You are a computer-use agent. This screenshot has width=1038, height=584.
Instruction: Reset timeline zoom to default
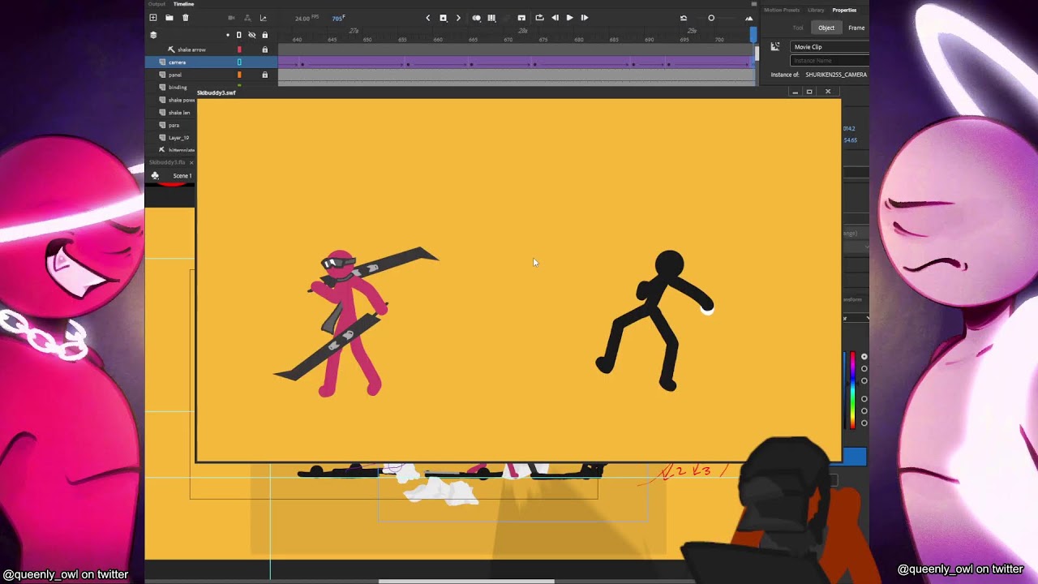point(683,18)
